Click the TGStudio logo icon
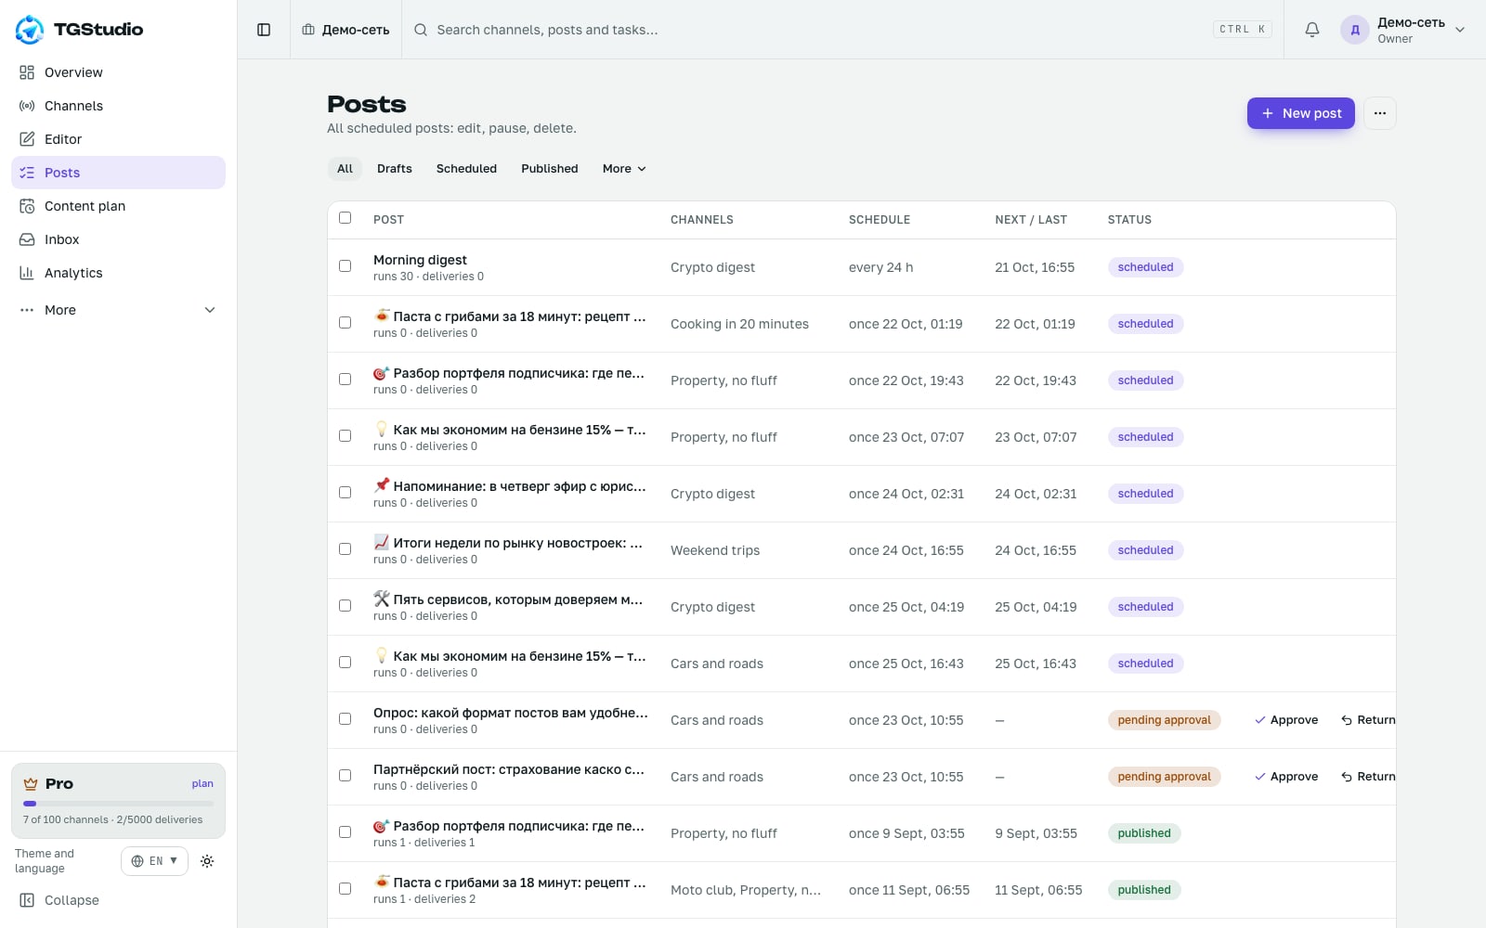The height and width of the screenshot is (928, 1486). click(x=30, y=30)
